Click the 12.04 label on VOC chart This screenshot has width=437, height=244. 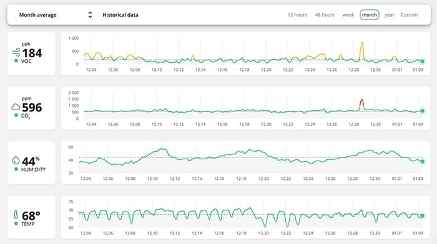[x=91, y=70]
